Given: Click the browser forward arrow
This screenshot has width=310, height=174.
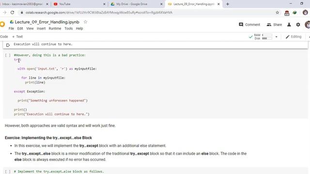Looking at the screenshot, I should pyautogui.click(x=4, y=13).
